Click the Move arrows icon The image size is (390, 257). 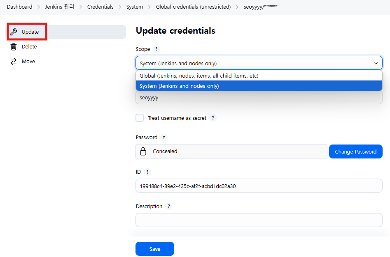click(14, 61)
